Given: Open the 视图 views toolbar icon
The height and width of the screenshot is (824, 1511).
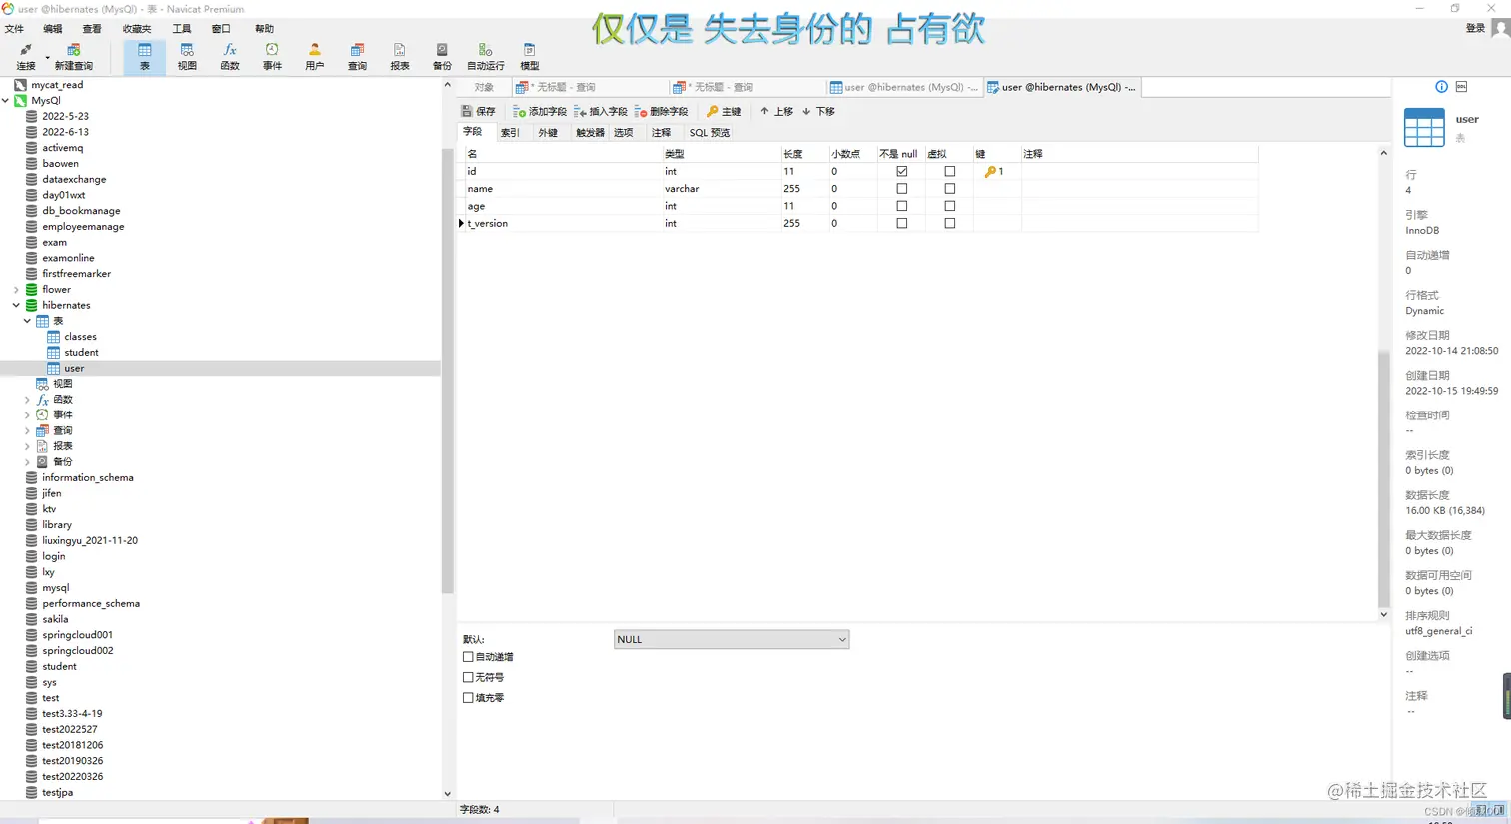Looking at the screenshot, I should [187, 57].
